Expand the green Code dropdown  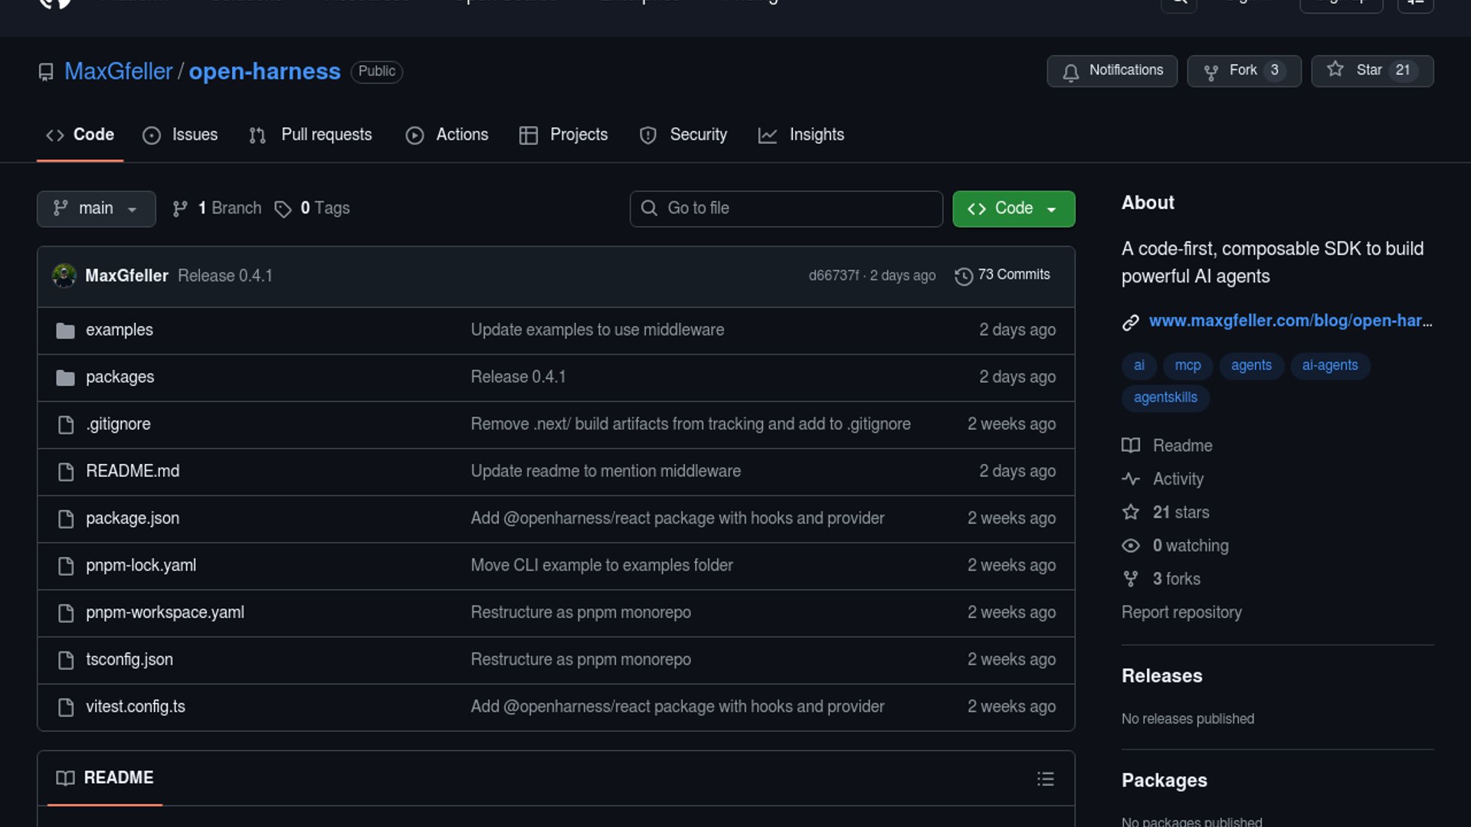click(1013, 208)
